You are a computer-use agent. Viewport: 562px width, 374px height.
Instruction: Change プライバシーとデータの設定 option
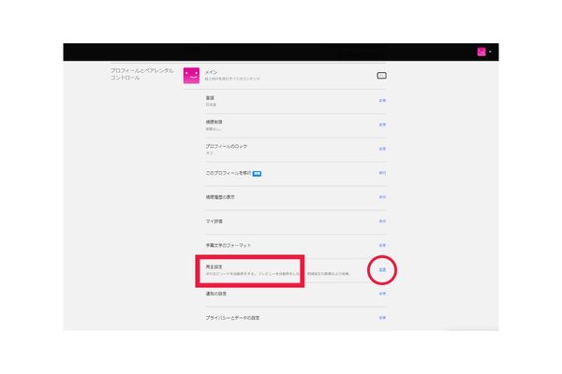(x=382, y=318)
